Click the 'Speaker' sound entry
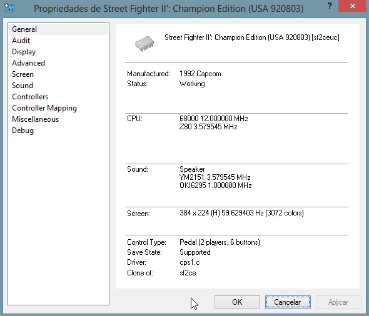 coord(192,169)
